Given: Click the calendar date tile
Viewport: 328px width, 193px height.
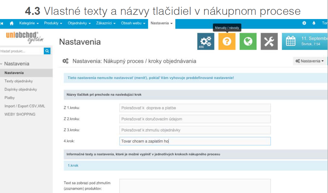Looking at the screenshot, I should (305, 42).
